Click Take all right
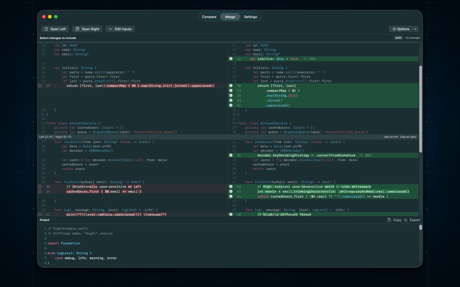The width and height of the screenshot is (460, 287). [x=408, y=137]
